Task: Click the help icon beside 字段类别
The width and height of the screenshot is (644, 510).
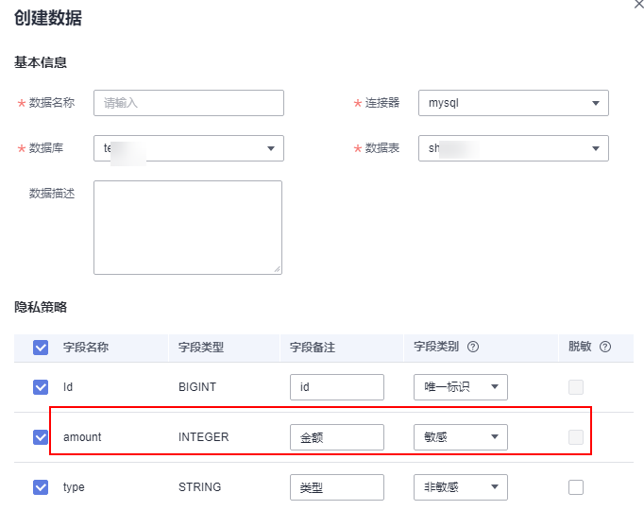Action: [473, 347]
